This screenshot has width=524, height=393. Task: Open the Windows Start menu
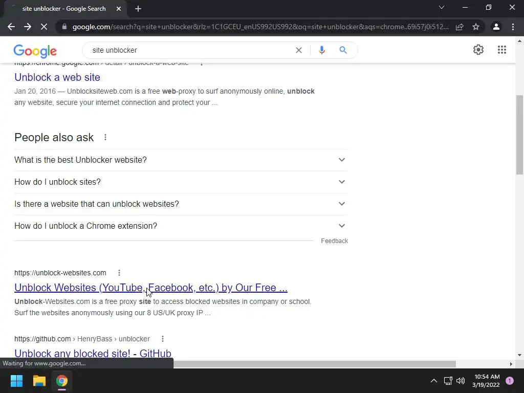(x=16, y=381)
